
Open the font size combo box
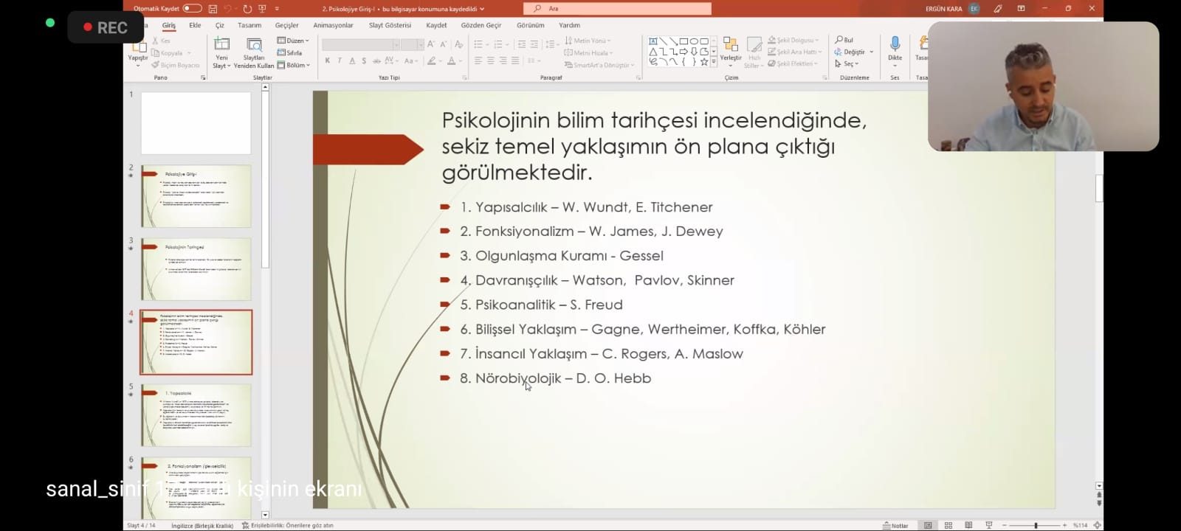tap(412, 45)
